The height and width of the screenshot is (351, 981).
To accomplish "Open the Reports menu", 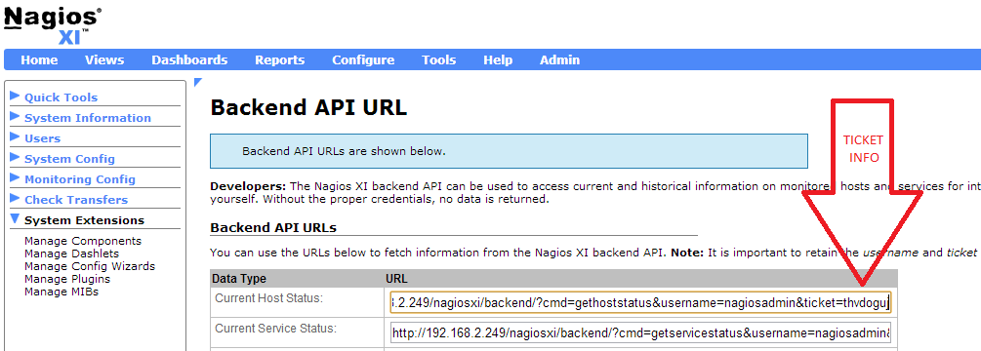I will [280, 59].
